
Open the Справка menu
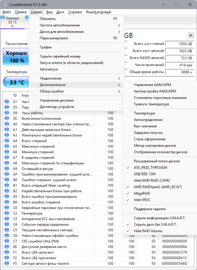pos(75,12)
